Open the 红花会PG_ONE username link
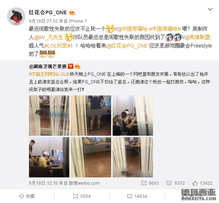The width and height of the screenshot is (219, 203). [47, 12]
